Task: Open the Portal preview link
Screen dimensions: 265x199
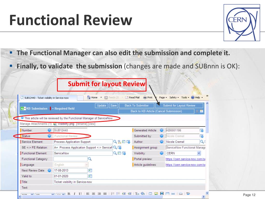Action: coord(185,159)
